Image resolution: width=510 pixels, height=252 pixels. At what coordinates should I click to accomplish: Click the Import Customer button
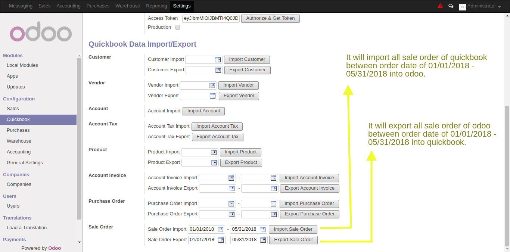247,60
